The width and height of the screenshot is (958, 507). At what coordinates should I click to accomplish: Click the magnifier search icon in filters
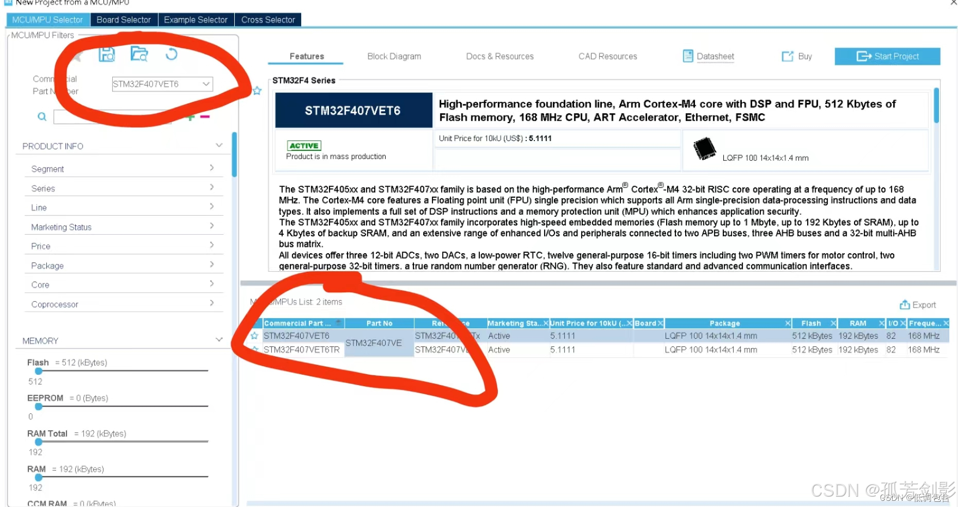pos(42,117)
